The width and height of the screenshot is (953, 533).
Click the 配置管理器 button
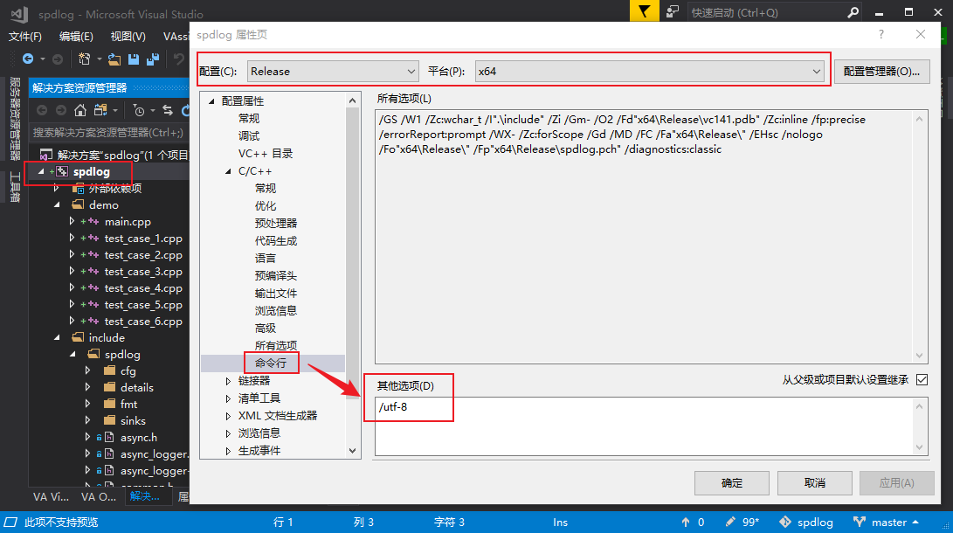pyautogui.click(x=880, y=72)
